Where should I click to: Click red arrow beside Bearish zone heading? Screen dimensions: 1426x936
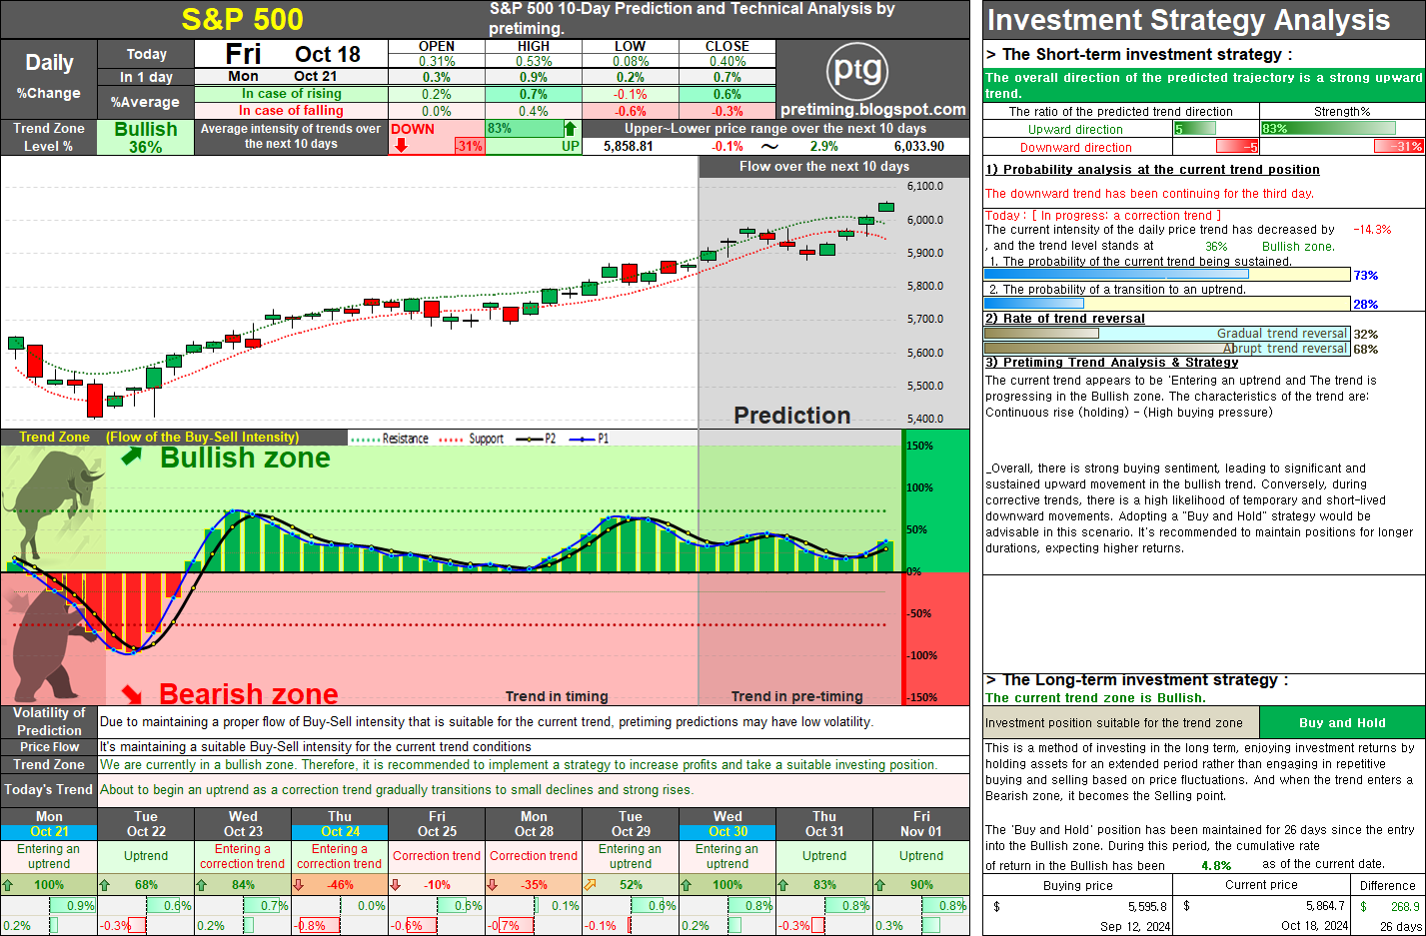(132, 693)
